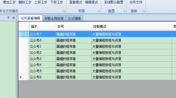The height and width of the screenshot is (98, 176).
Task: Select the cell 公众号1
Action: pos(42,46)
